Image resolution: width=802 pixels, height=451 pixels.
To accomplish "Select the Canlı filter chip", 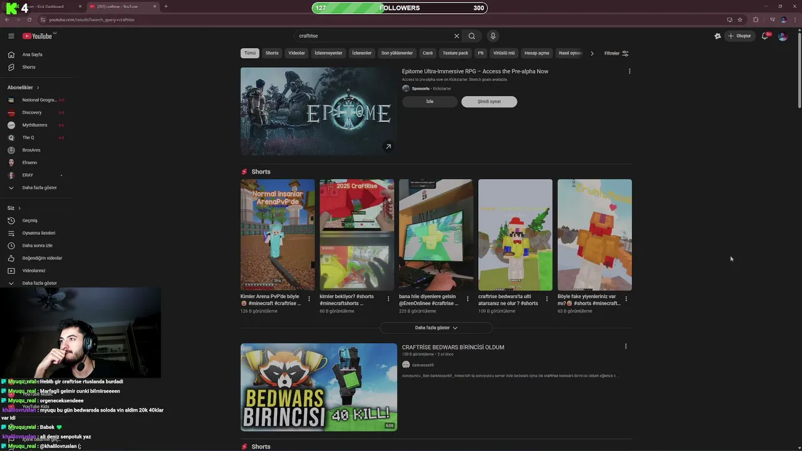I will pyautogui.click(x=427, y=53).
